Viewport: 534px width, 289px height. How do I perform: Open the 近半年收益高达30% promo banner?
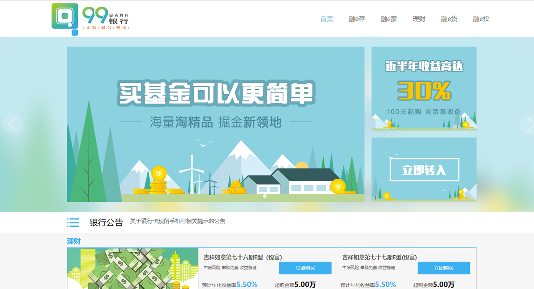[x=424, y=88]
